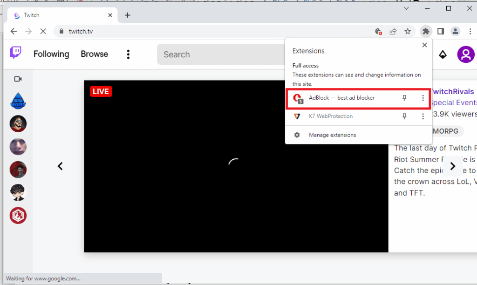Image resolution: width=477 pixels, height=285 pixels.
Task: Close the Extensions popup
Action: tap(425, 45)
